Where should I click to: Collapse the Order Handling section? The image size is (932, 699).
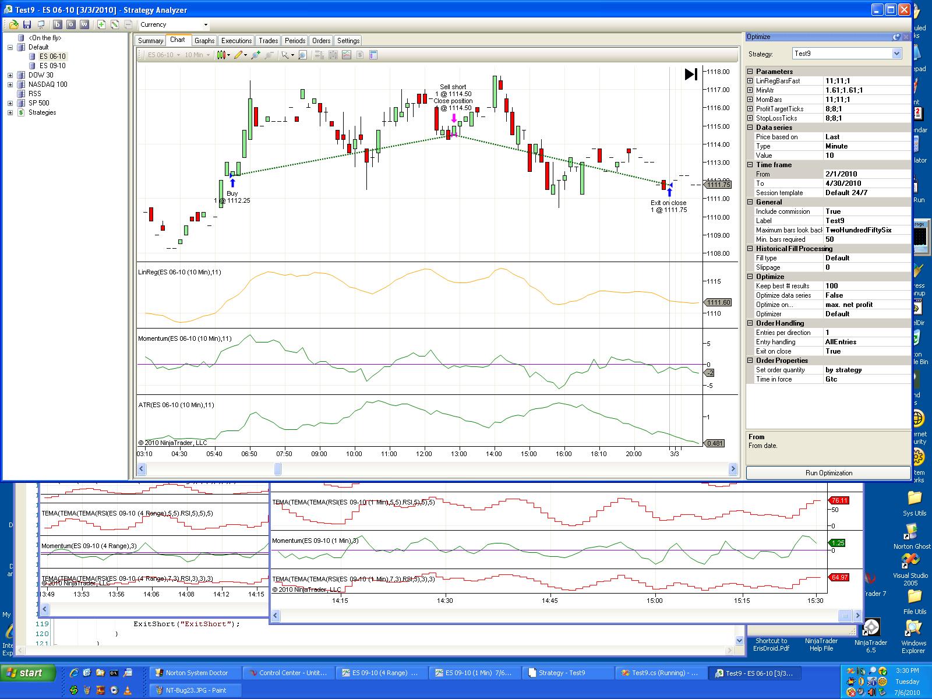coord(750,323)
